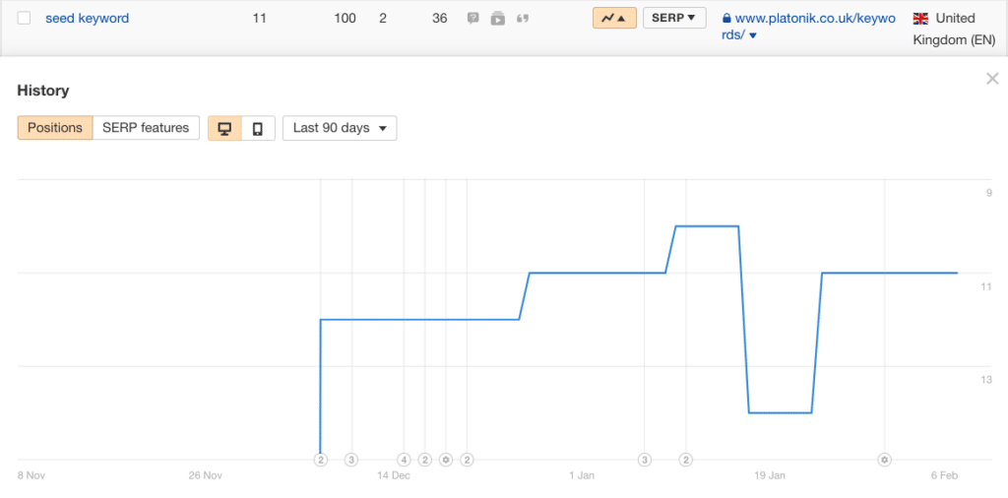Click the video SERP feature icon
1008x498 pixels.
point(498,18)
